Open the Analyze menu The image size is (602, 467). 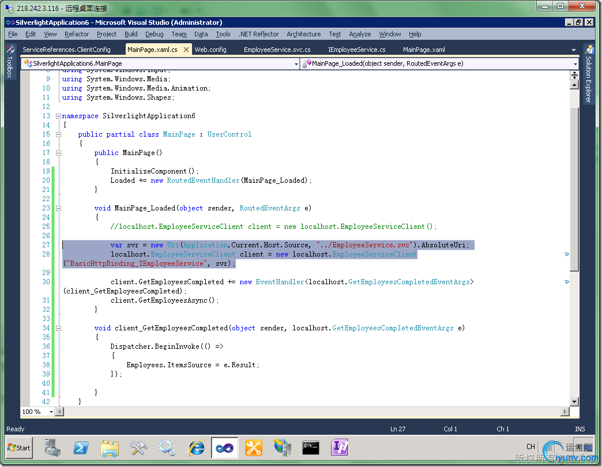(x=360, y=34)
